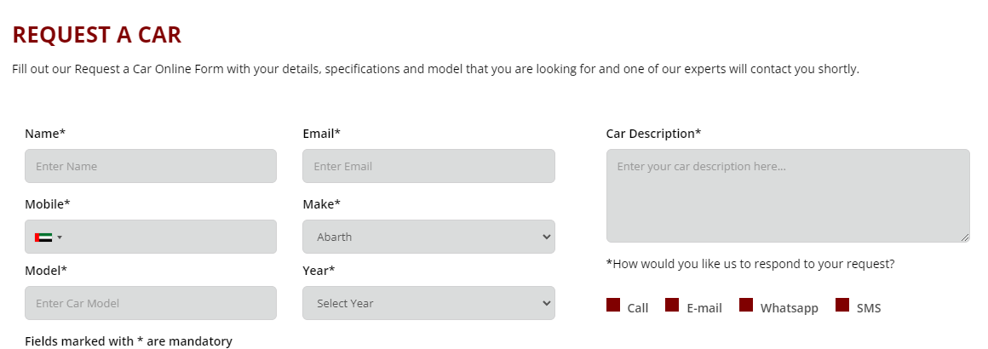The width and height of the screenshot is (988, 349).
Task: Click the SMS label text
Action: click(869, 308)
